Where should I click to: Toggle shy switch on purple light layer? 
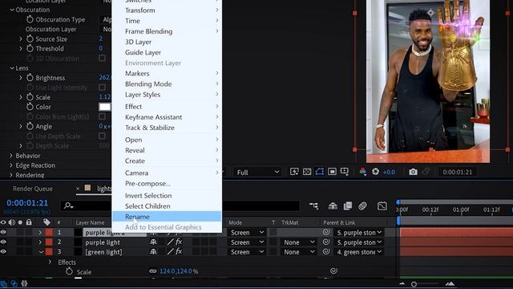153,242
